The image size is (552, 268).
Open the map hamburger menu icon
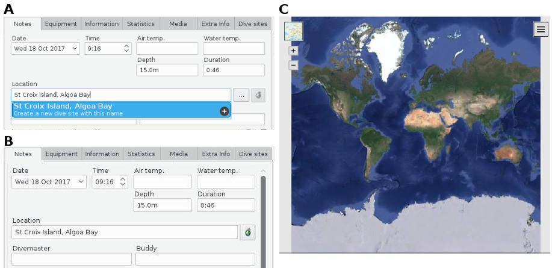tap(541, 30)
